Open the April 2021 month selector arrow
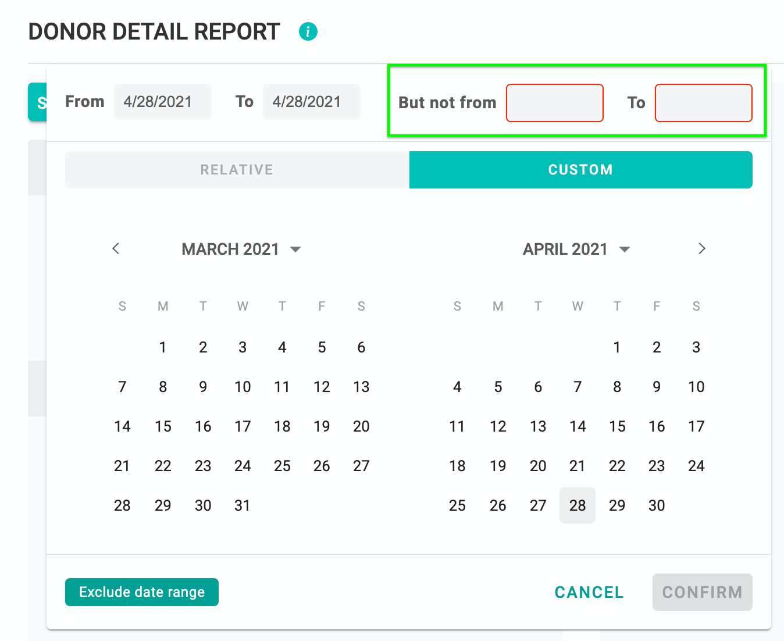This screenshot has width=784, height=641. tap(625, 250)
